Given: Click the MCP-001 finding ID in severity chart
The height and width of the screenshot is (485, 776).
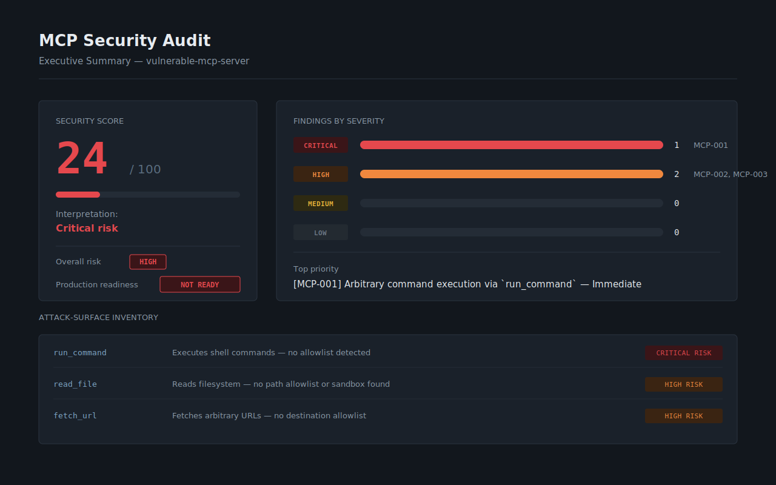Looking at the screenshot, I should (711, 145).
